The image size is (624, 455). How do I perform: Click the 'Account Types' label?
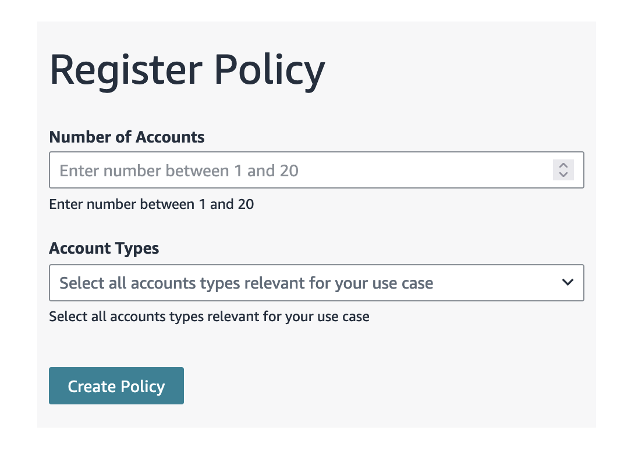(104, 248)
